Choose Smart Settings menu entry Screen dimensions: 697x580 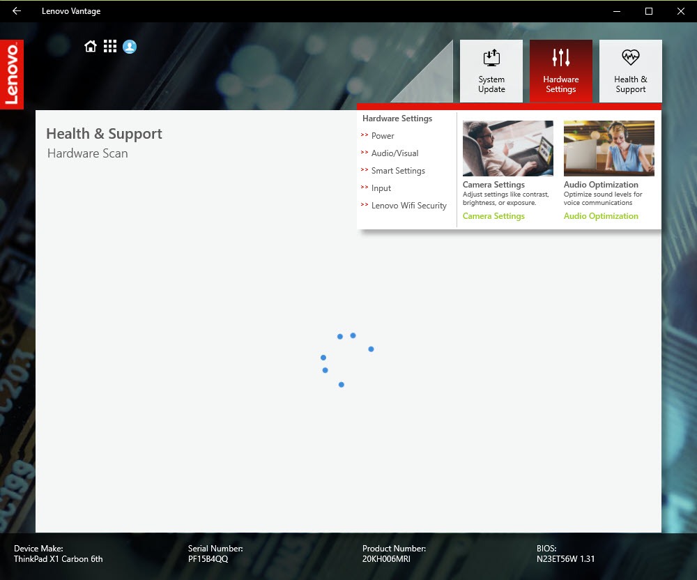398,171
